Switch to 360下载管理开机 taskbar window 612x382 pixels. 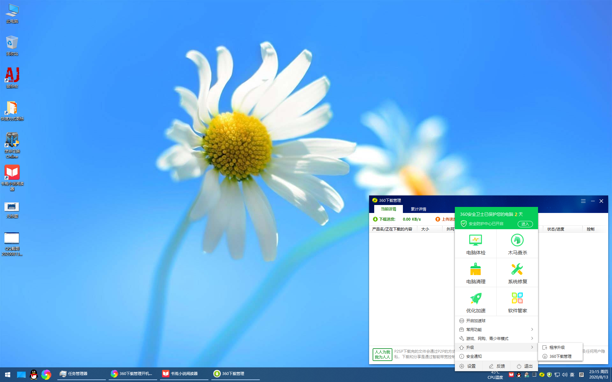click(x=133, y=374)
